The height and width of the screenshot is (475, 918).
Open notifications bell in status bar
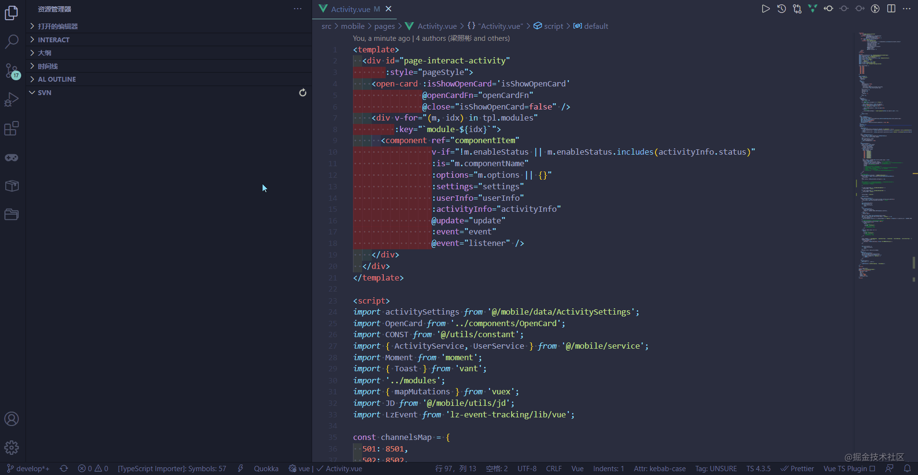coord(907,468)
